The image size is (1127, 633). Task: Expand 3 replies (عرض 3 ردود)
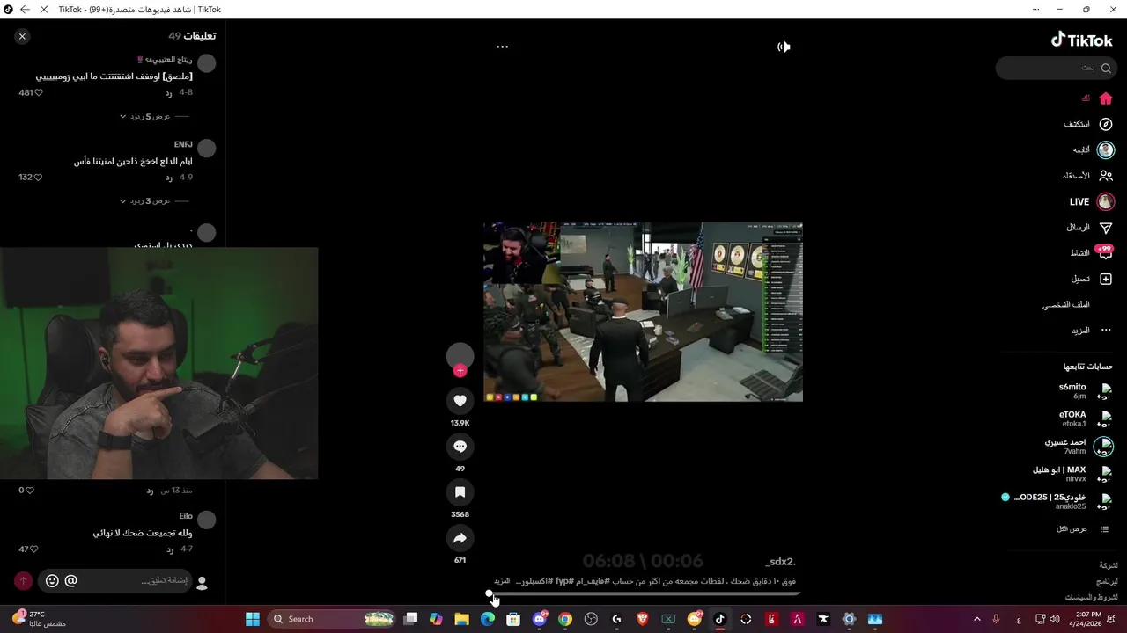145,200
